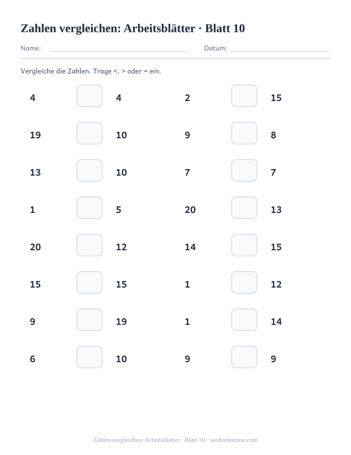The image size is (351, 455).
Task: Click answer box between 19 and 10
Action: click(x=89, y=133)
